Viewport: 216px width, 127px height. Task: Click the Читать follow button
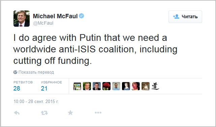pos(185,17)
